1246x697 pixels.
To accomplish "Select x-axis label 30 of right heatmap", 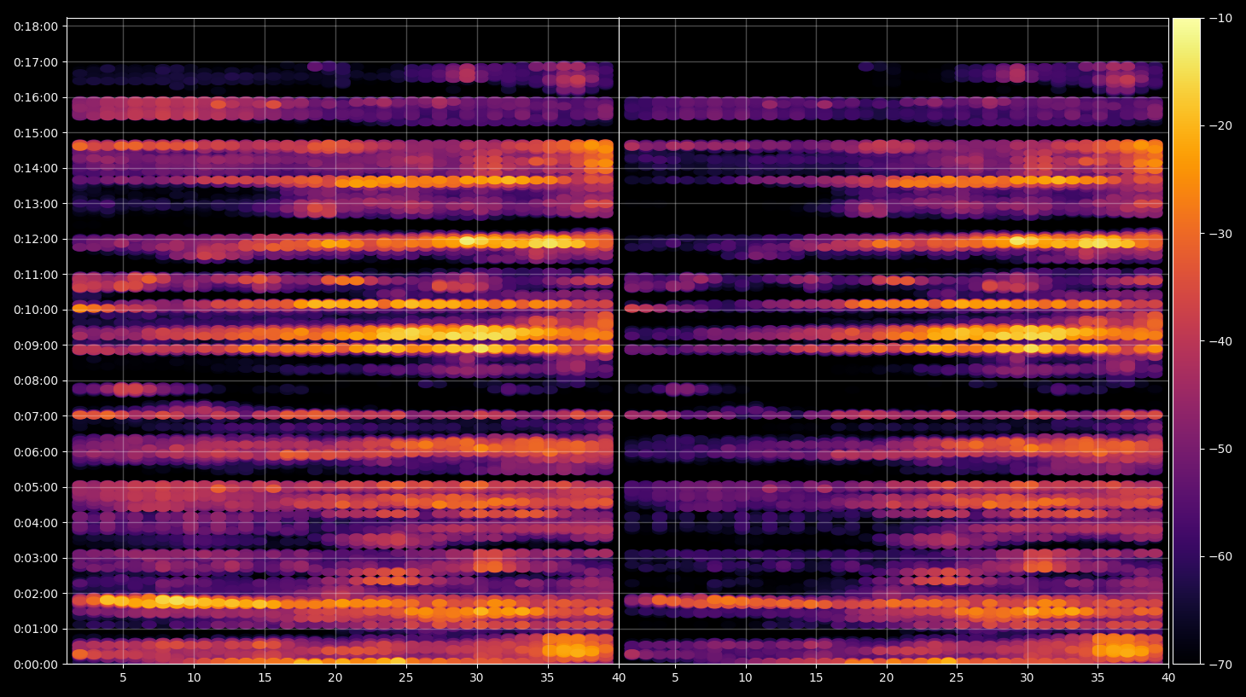I will [x=1027, y=678].
